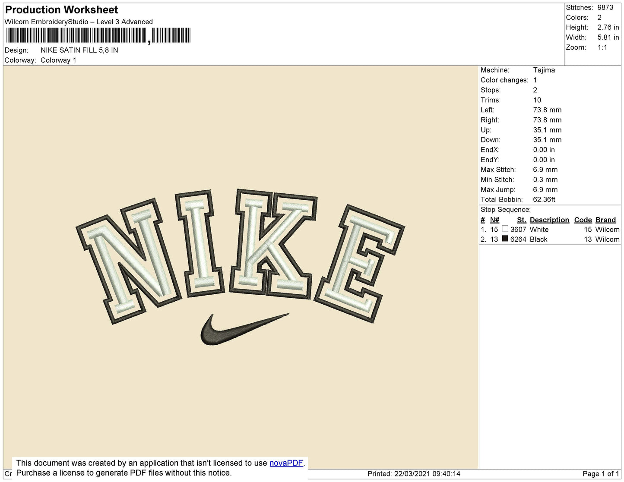Click the barcode at top left
The width and height of the screenshot is (624, 482).
coord(98,35)
